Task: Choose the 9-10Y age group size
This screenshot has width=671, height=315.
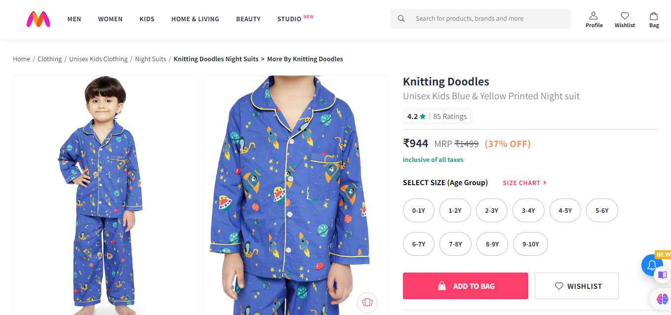Action: point(530,244)
